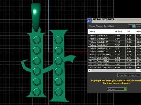Click the 4.94 grams value cell
Image resolution: width=141 pixels, height=105 pixels.
click(120, 67)
